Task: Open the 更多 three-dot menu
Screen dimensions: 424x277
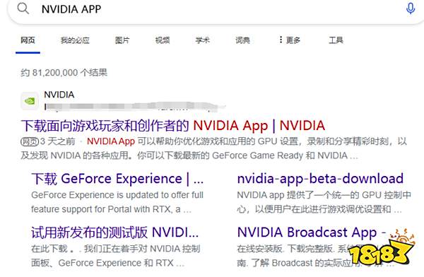Action: [x=290, y=40]
